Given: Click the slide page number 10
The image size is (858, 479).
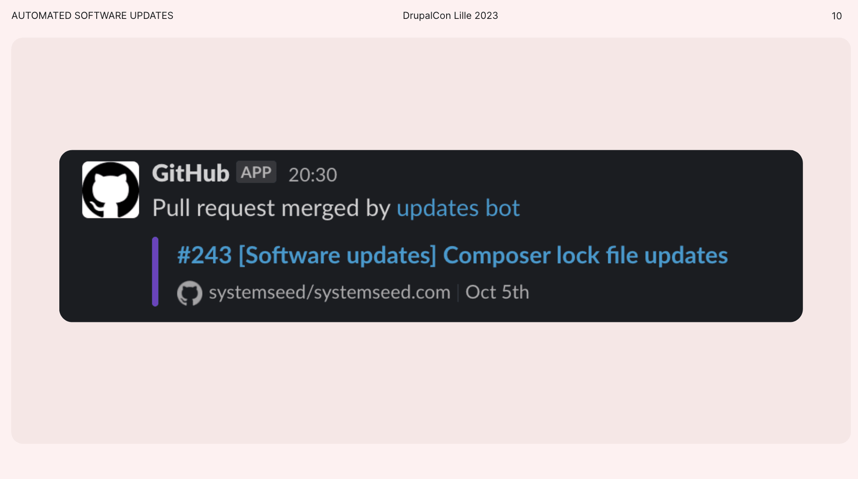Looking at the screenshot, I should [x=837, y=16].
